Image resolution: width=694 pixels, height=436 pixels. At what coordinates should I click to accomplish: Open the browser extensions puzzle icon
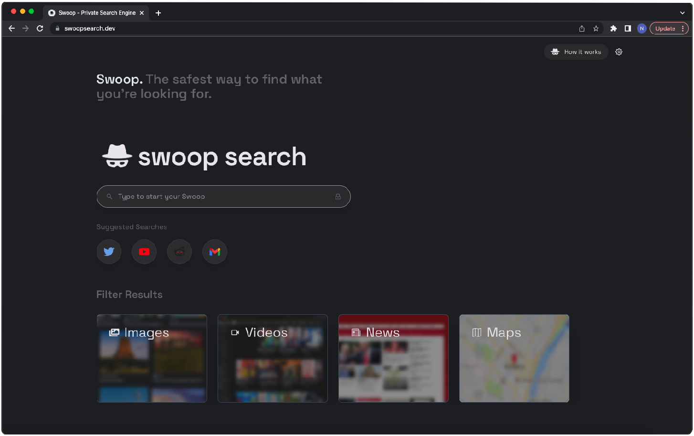(614, 29)
